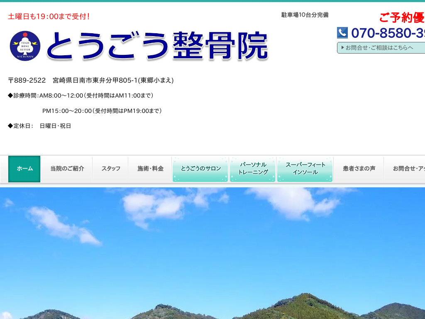
Task: Click the red 土曜日も19:00まで受付 notice
Action: coord(49,17)
